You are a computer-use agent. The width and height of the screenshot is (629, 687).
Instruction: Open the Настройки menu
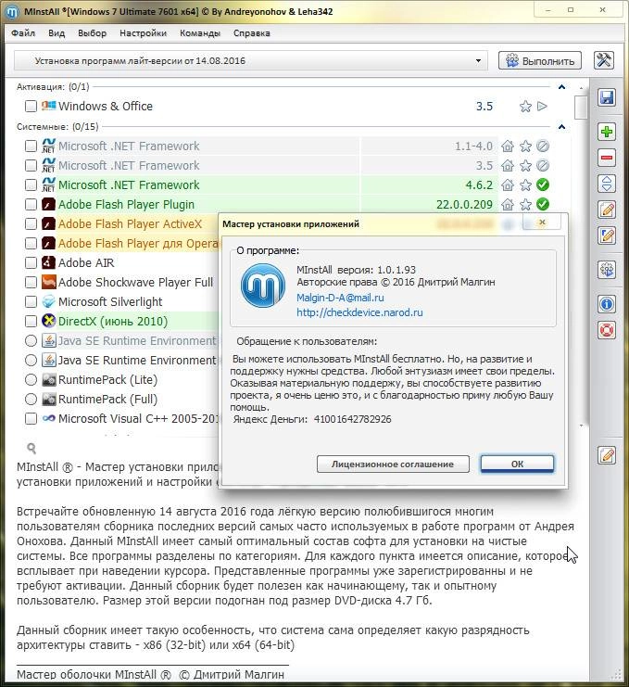point(144,33)
